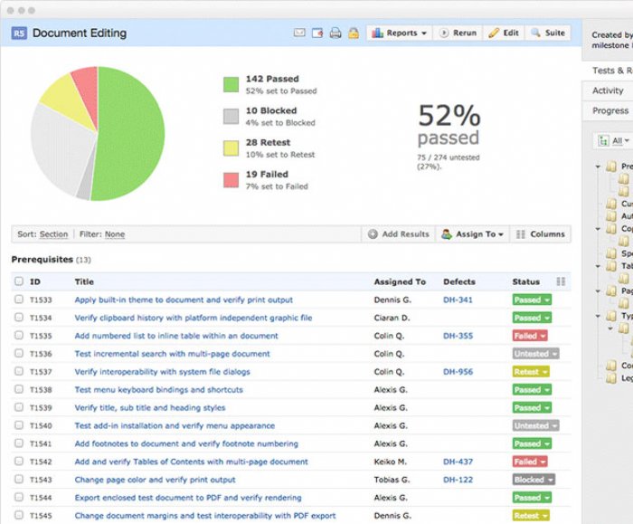Open defect link DH-341
The width and height of the screenshot is (633, 524).
(x=458, y=300)
